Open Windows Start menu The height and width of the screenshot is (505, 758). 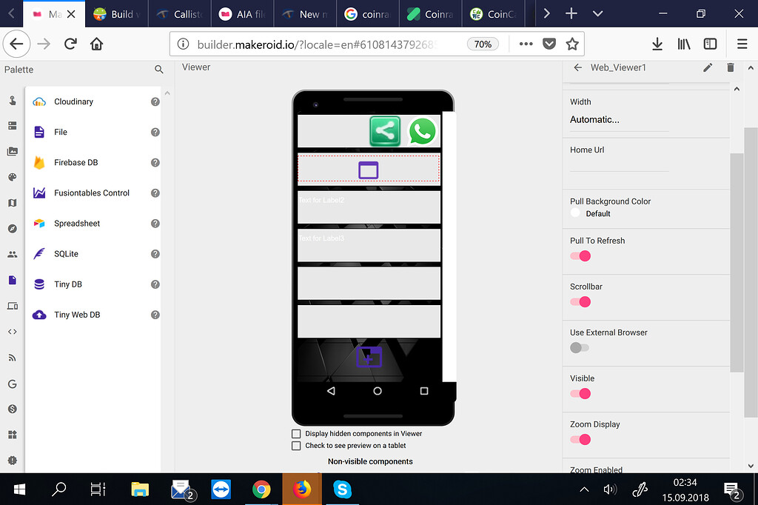pos(19,489)
